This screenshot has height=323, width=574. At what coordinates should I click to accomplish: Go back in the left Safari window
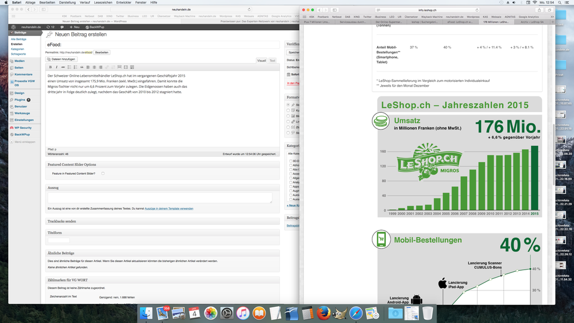tap(28, 9)
